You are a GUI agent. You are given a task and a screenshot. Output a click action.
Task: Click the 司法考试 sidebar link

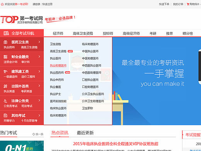27,106
